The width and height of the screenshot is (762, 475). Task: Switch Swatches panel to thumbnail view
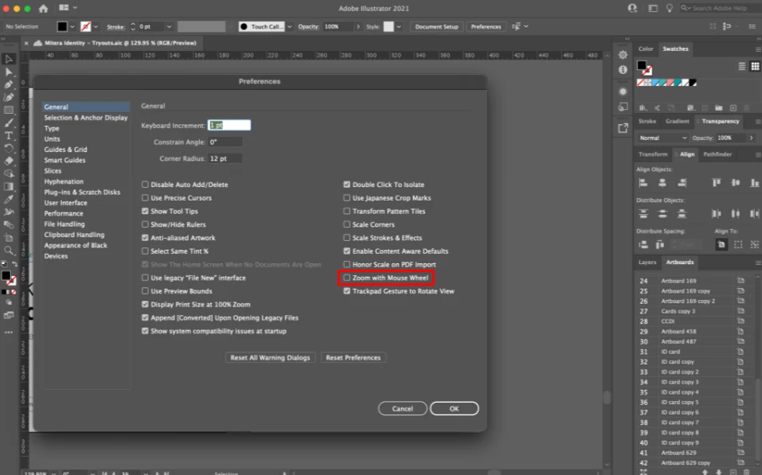[755, 66]
